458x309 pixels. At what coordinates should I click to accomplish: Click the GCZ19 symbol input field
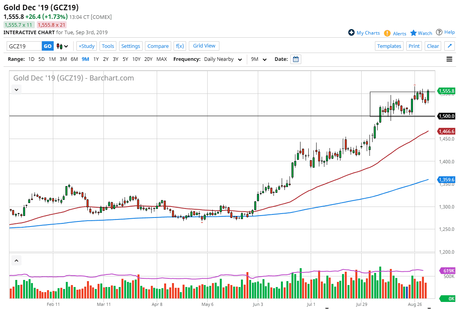click(x=23, y=46)
